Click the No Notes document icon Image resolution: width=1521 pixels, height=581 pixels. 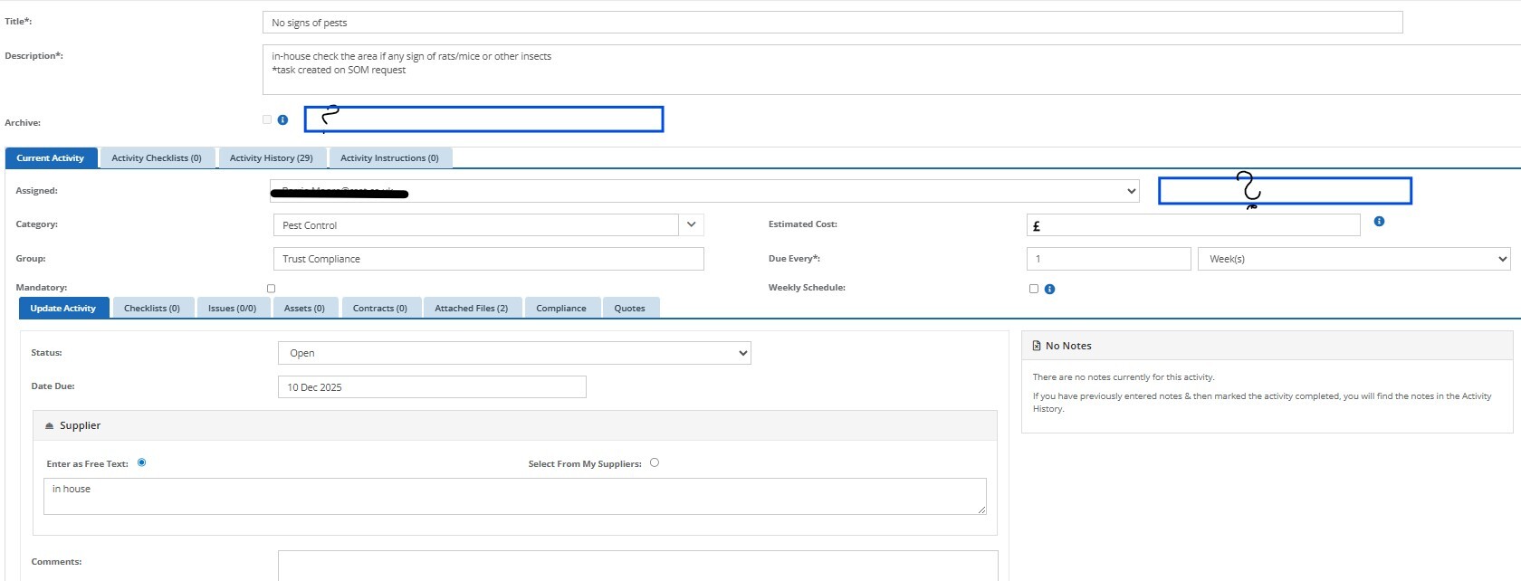[1037, 346]
